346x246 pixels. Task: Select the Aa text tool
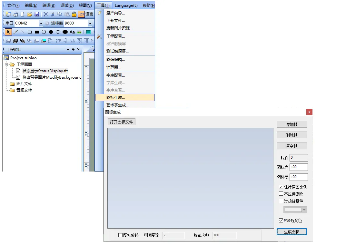[72, 32]
